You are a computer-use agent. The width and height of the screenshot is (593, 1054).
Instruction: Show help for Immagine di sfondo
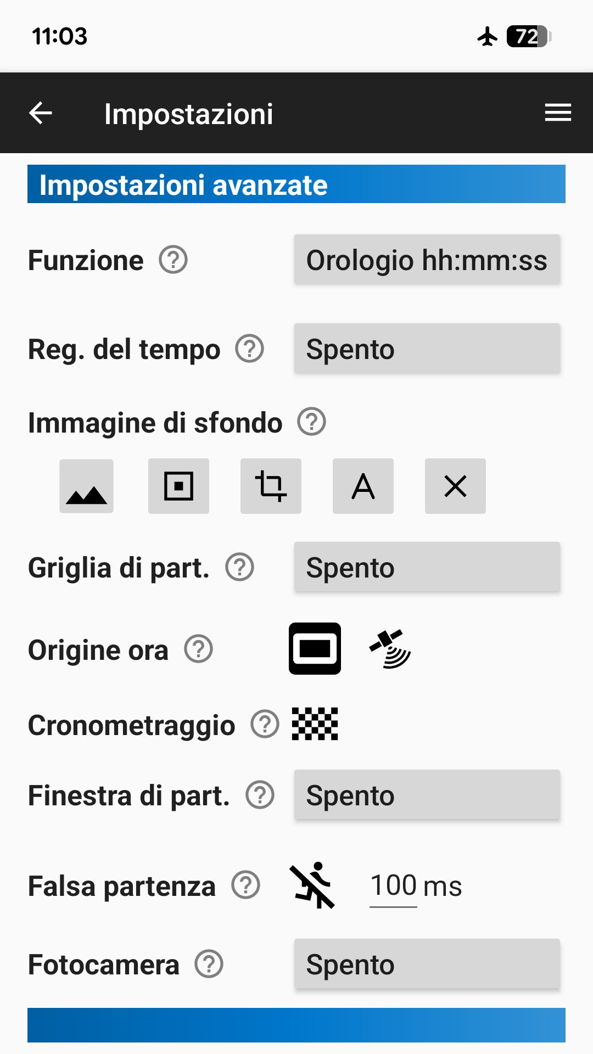point(311,422)
